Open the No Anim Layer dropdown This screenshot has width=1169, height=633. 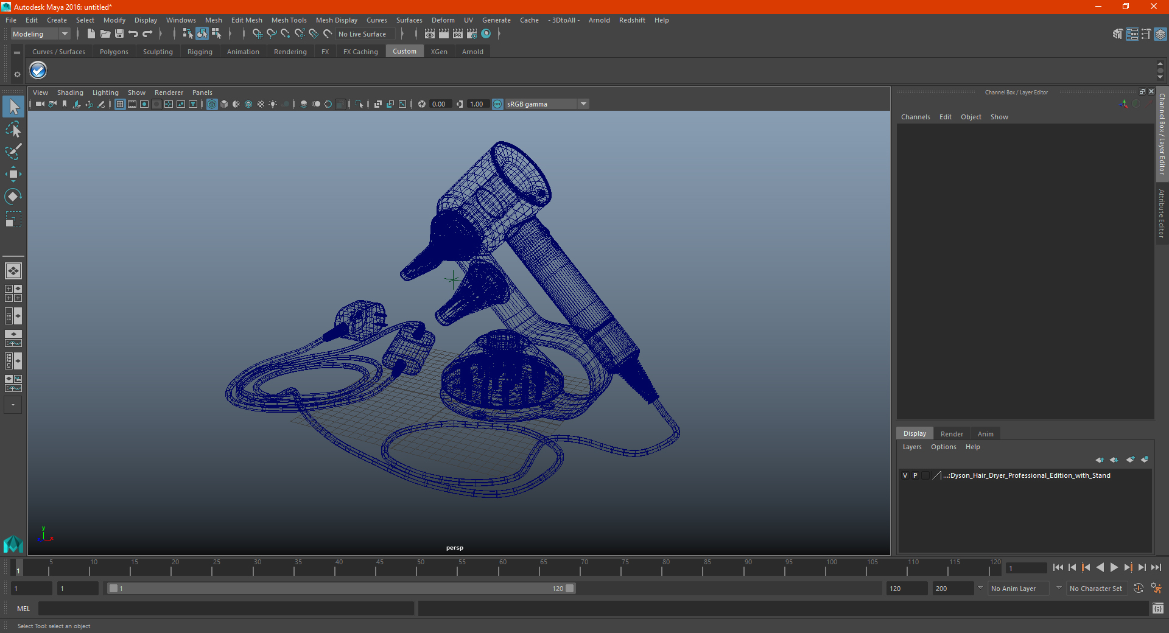[x=1019, y=589]
